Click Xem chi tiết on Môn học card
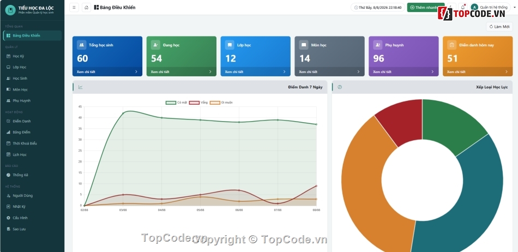 [309, 71]
